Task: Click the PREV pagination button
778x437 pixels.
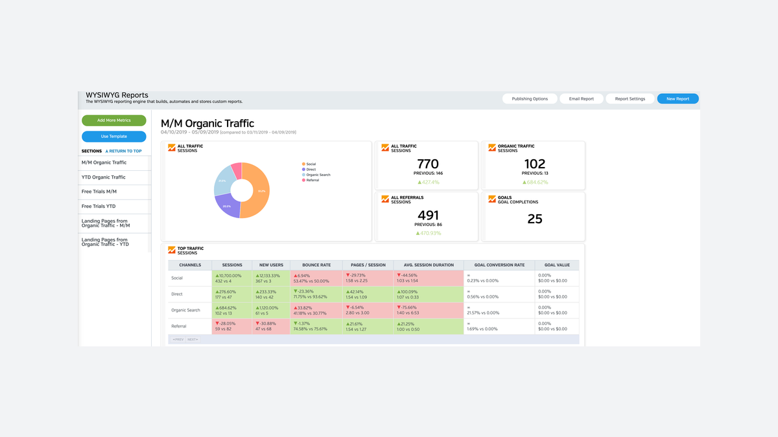Action: pyautogui.click(x=178, y=339)
